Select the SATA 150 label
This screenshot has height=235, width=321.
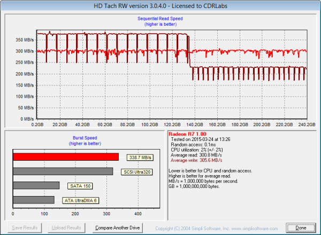pos(79,186)
